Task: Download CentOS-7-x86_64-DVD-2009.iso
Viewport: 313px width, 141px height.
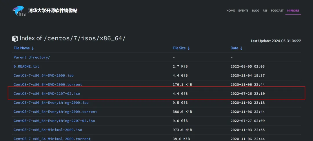Action: (x=43, y=76)
